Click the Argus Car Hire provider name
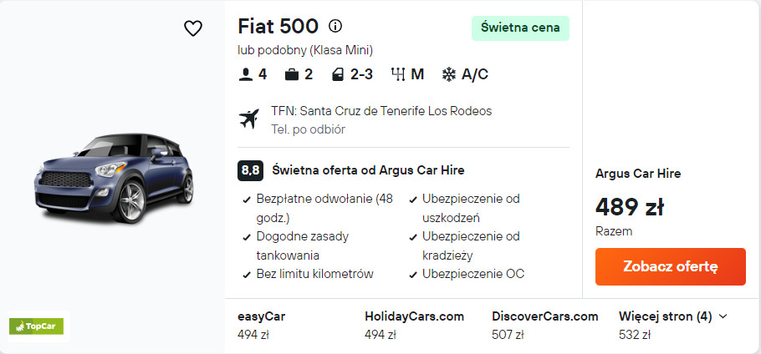This screenshot has width=761, height=354. (x=637, y=174)
